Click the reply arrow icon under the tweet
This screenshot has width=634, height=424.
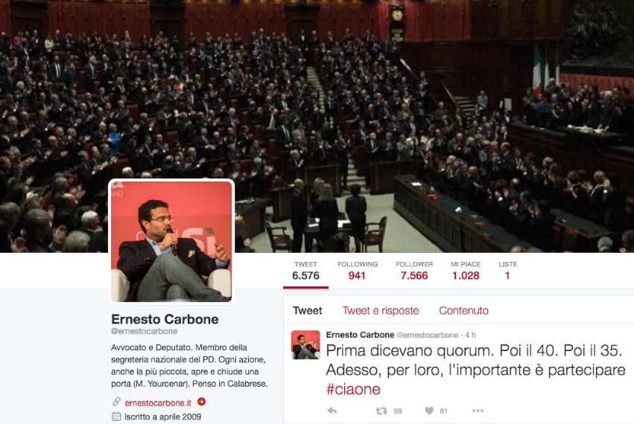pos(332,411)
